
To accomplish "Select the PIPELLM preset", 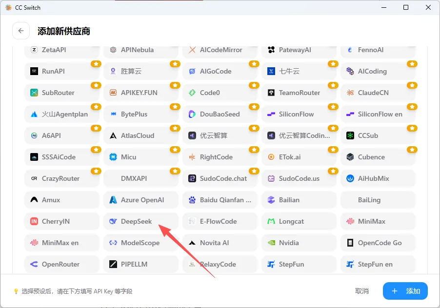I will coord(141,264).
